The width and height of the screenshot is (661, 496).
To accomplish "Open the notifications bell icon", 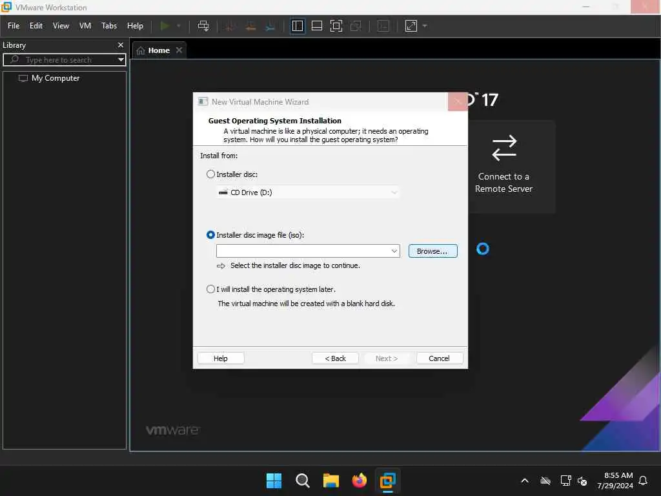I will click(x=643, y=480).
